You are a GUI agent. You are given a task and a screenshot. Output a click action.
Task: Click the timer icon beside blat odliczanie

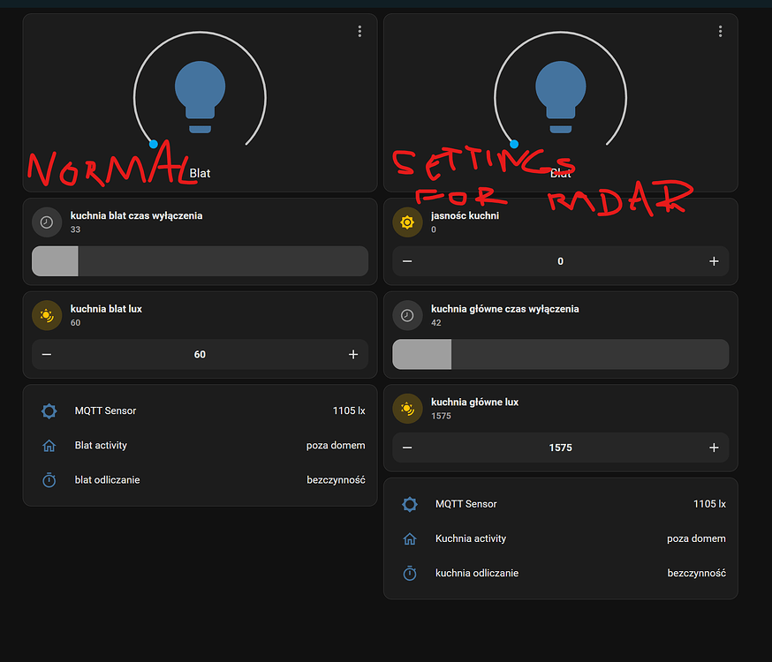click(49, 479)
